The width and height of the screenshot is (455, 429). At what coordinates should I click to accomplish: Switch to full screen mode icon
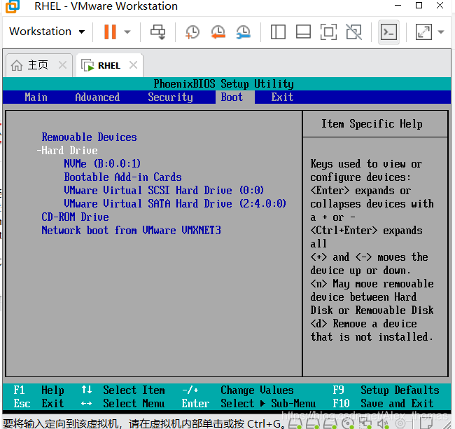[x=328, y=32]
